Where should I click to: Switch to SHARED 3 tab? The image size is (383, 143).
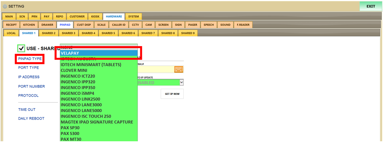pos(69,33)
